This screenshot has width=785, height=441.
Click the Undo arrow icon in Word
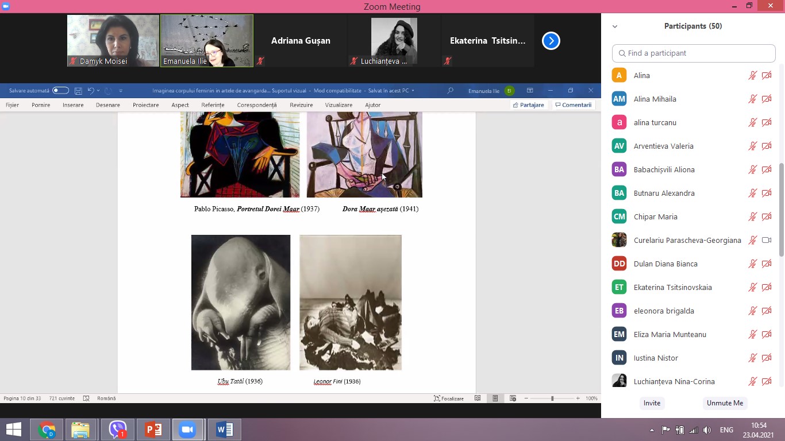pyautogui.click(x=91, y=91)
